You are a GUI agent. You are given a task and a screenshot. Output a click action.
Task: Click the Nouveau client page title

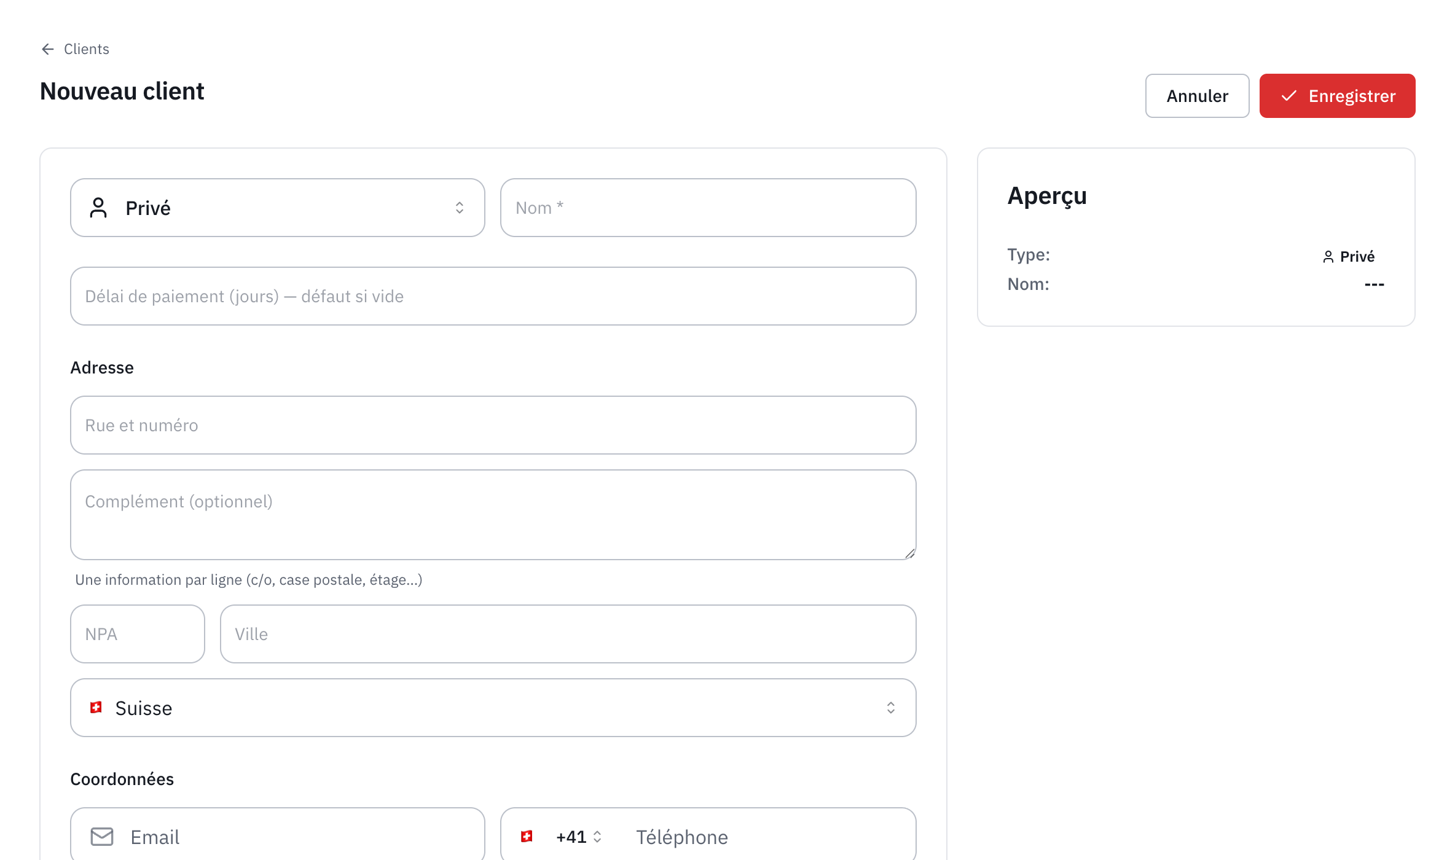pos(122,91)
